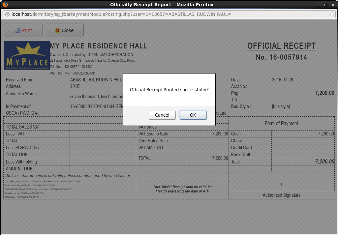Click the OFFICIAL RECEIPT heading
This screenshot has height=235, width=338.
[281, 46]
